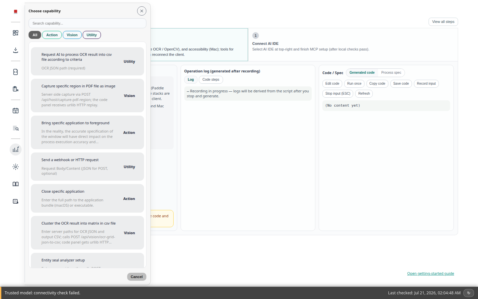Viewport: 478px width, 299px height.
Task: Open the code file icon in sidebar
Action: click(x=16, y=72)
